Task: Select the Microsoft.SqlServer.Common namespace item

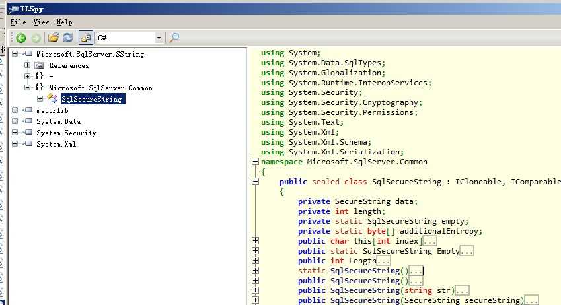Action: coord(101,88)
